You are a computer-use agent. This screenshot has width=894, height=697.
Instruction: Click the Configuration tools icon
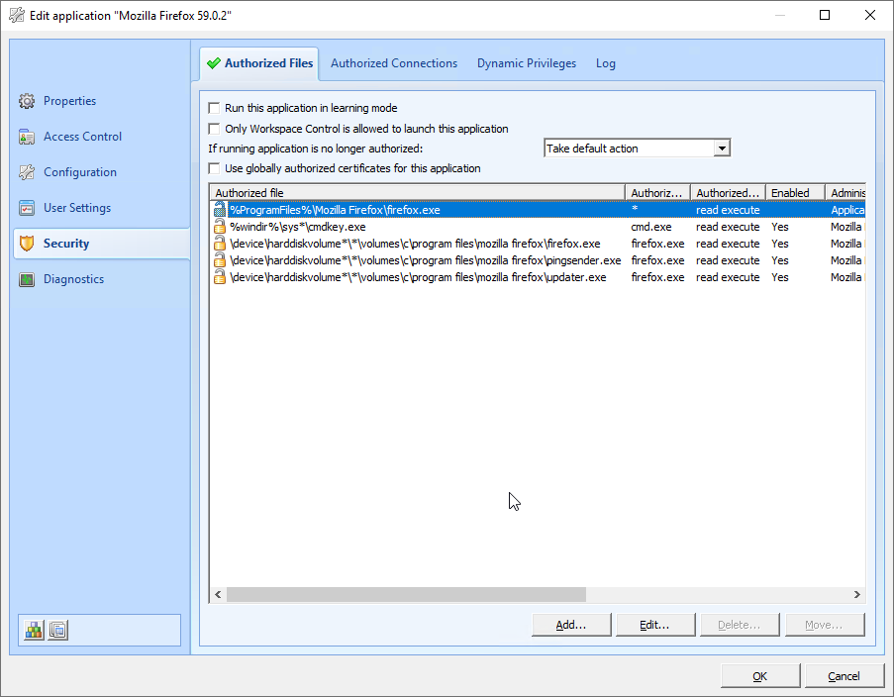27,172
